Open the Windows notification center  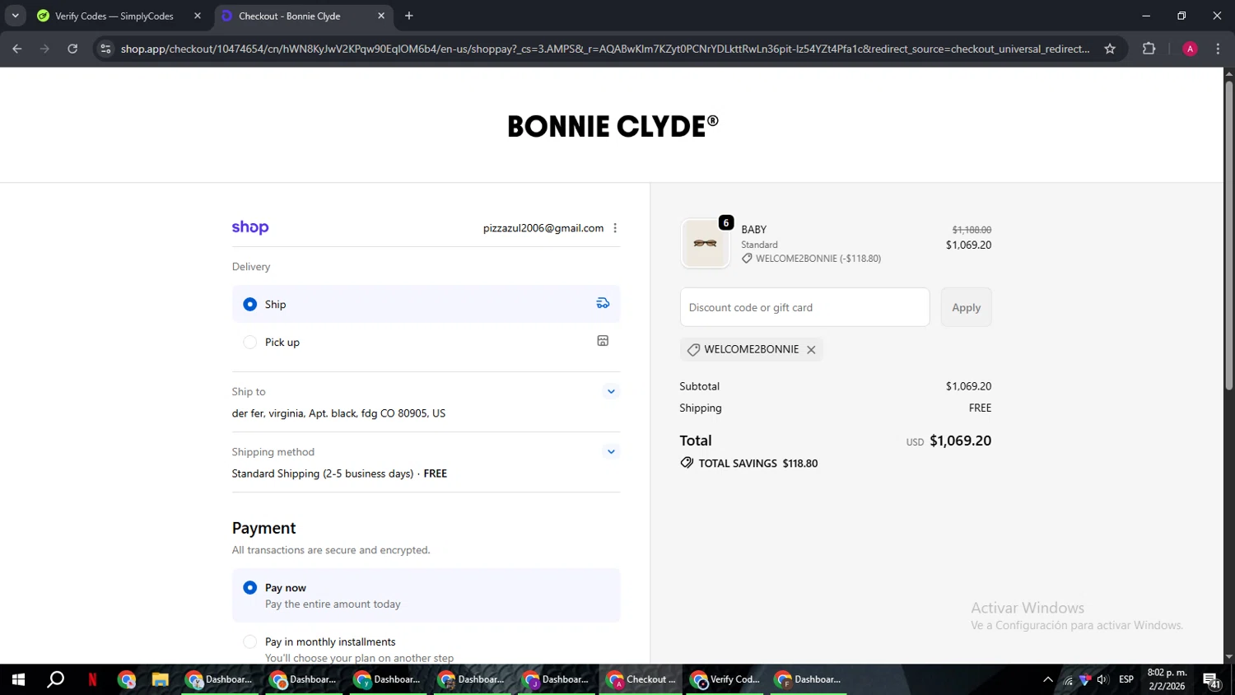(x=1212, y=680)
